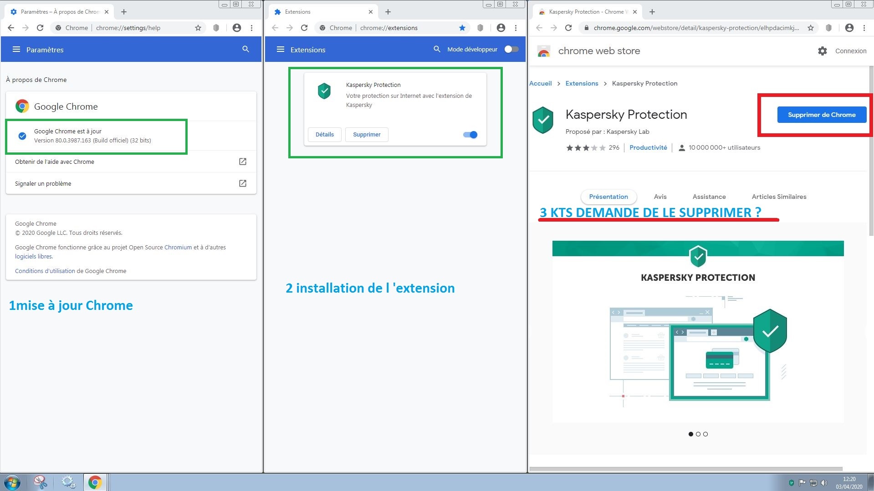Reload the chrome://settings/help page
This screenshot has height=491, width=874.
[40, 28]
